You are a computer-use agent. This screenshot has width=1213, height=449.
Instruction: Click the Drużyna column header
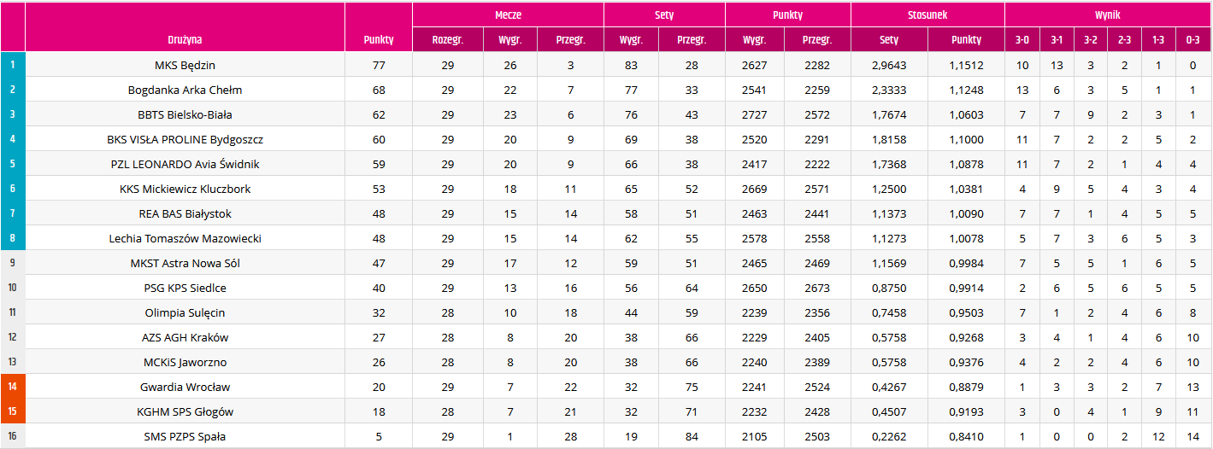[185, 39]
